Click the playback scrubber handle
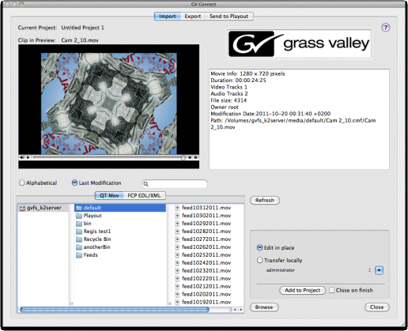408x331 pixels. point(183,157)
